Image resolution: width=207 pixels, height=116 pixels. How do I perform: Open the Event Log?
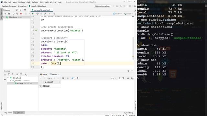[x=128, y=113]
